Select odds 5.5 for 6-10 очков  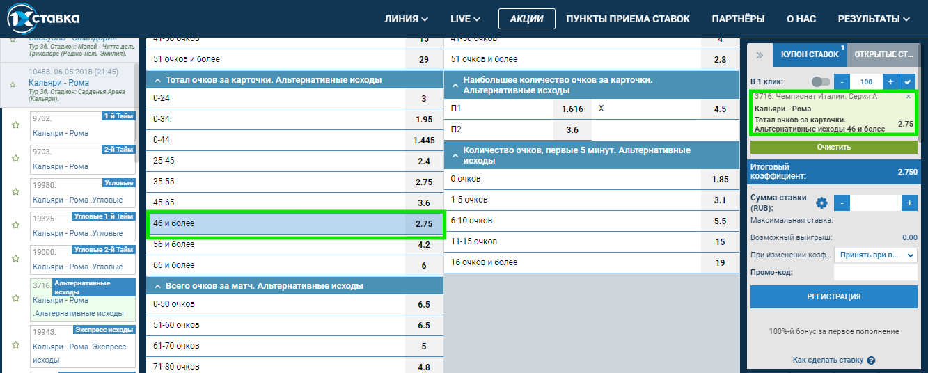click(721, 221)
